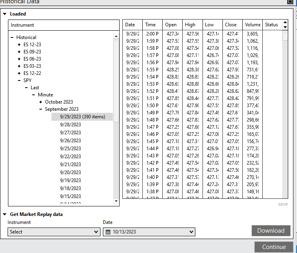Viewport: 297px width, 253px height.
Task: Click the data grid scroll down arrow
Action: coord(285,27)
